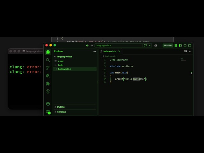The height and width of the screenshot is (153, 204).
Task: Select the helloworld.c editor tab
Action: pyautogui.click(x=110, y=51)
